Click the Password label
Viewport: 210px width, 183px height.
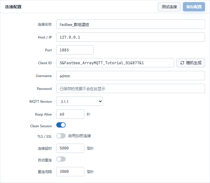click(x=44, y=89)
